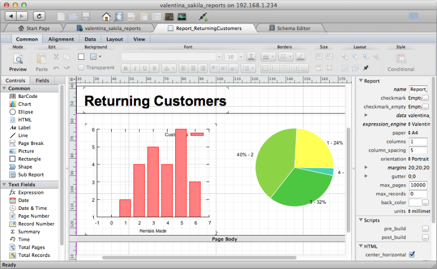Select the BarCode control
The width and height of the screenshot is (437, 269).
28,96
